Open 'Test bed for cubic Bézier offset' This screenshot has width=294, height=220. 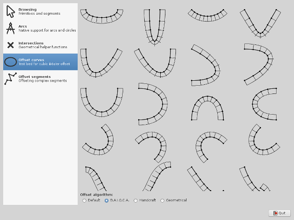point(44,64)
